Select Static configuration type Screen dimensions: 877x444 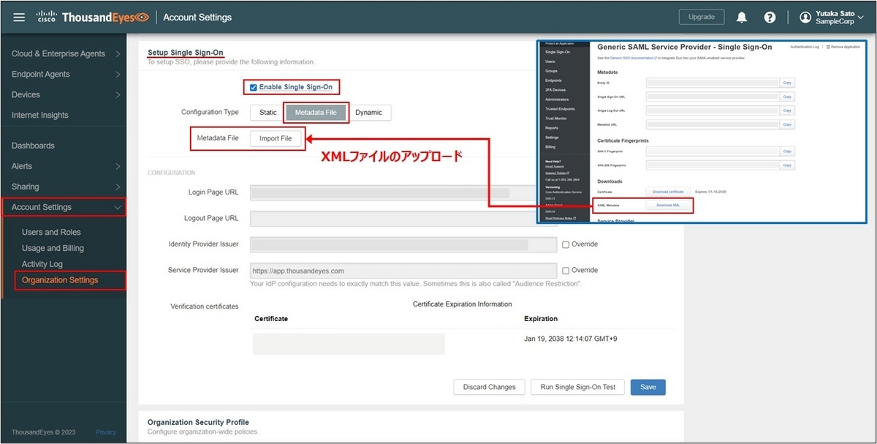pos(268,112)
